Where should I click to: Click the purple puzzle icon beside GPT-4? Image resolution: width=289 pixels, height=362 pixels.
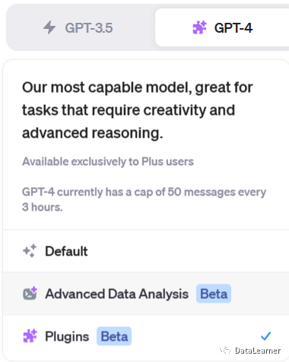(200, 27)
